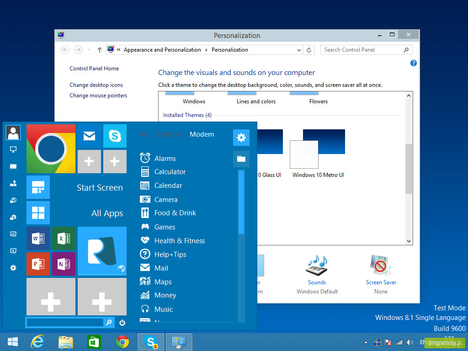The width and height of the screenshot is (468, 351).
Task: Click the Start Screen tile icon
Action: point(38,187)
